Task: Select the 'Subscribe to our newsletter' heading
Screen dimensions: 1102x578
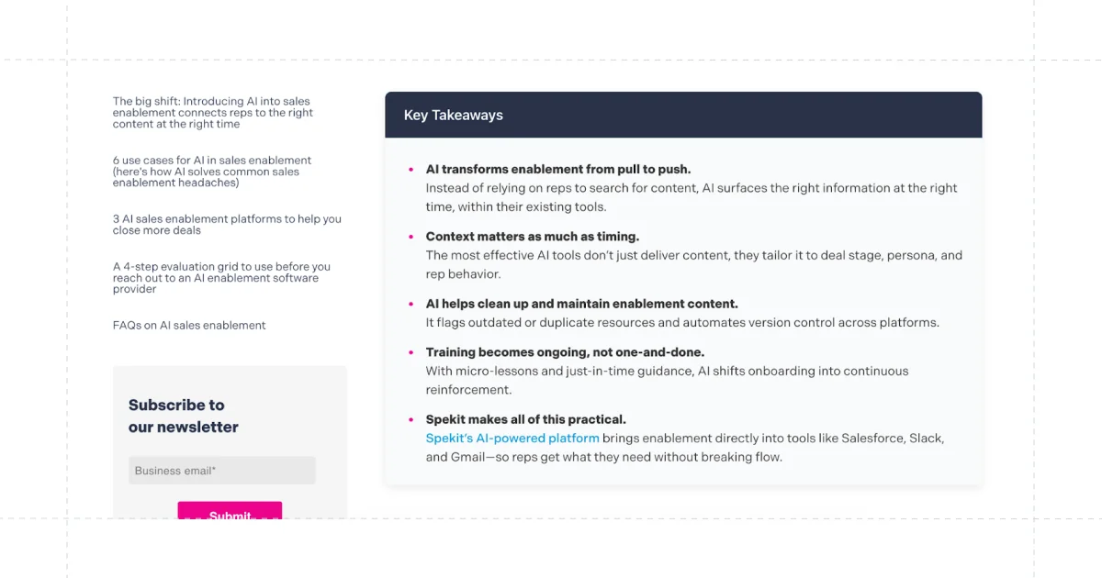Action: tap(184, 416)
